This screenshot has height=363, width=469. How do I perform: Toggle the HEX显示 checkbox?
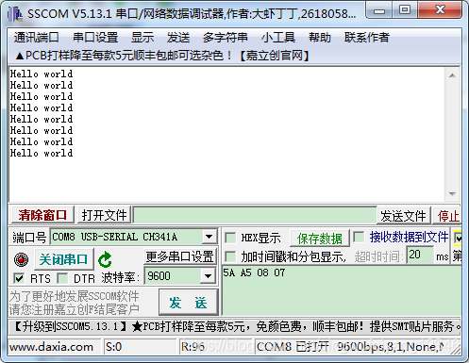230,238
